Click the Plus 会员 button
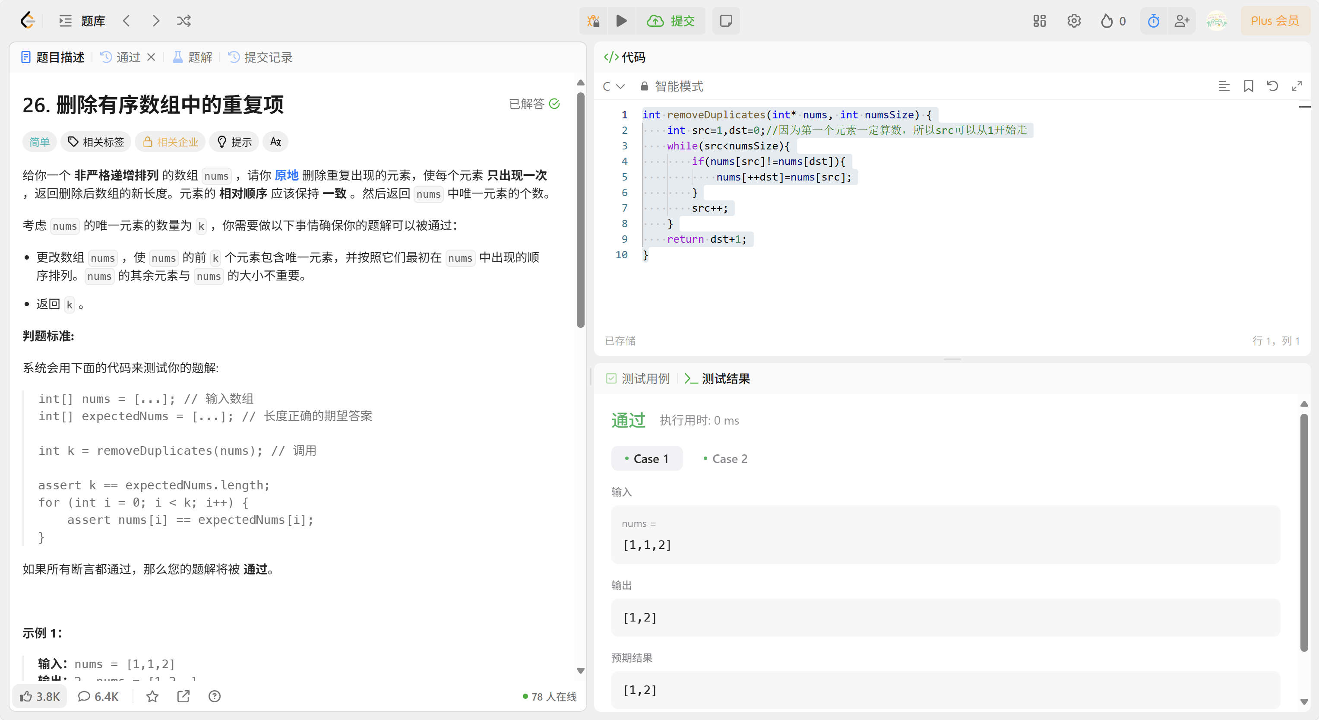The width and height of the screenshot is (1319, 720). click(x=1275, y=21)
